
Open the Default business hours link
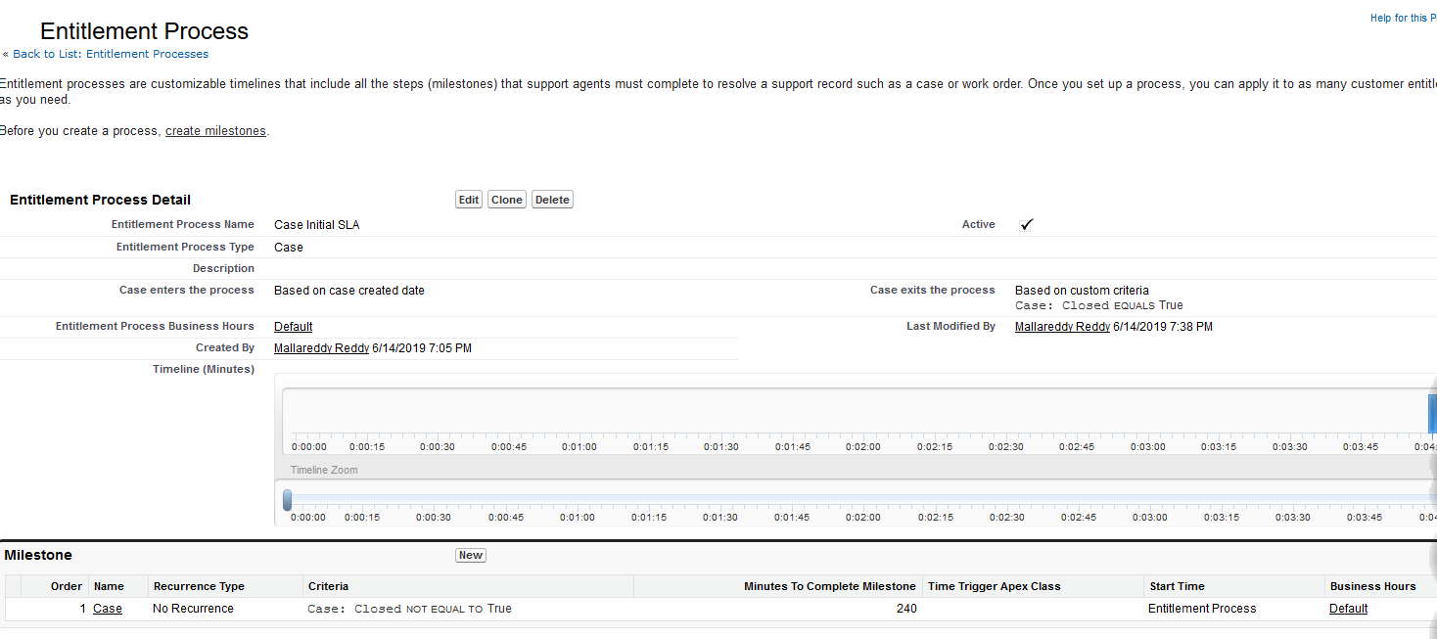(x=293, y=326)
